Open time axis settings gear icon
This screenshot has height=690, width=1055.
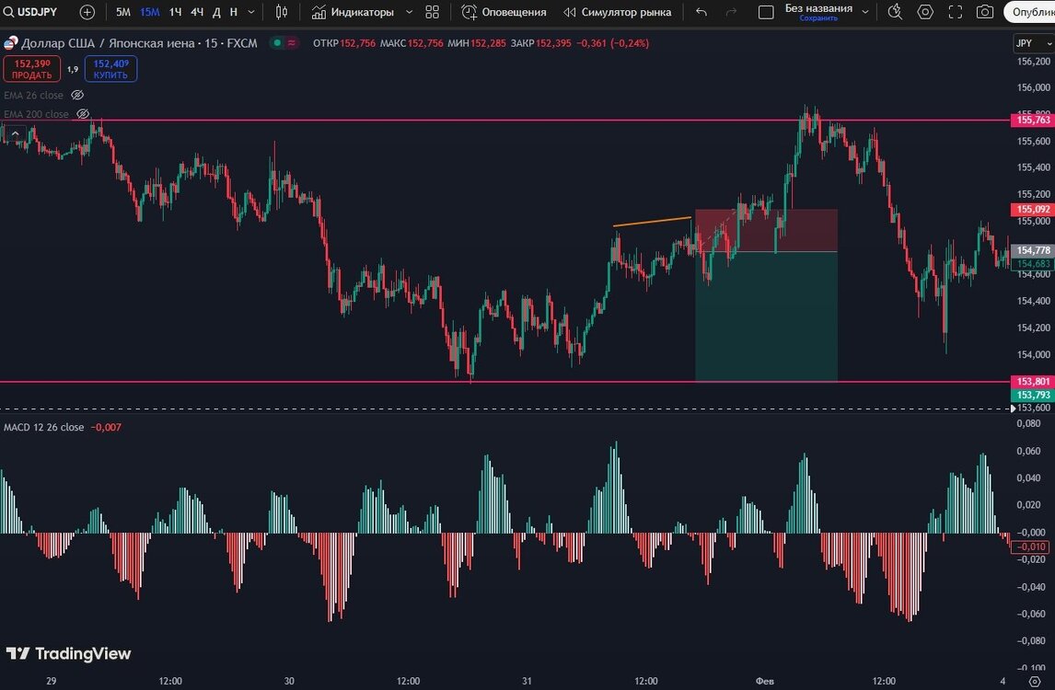(x=1034, y=681)
